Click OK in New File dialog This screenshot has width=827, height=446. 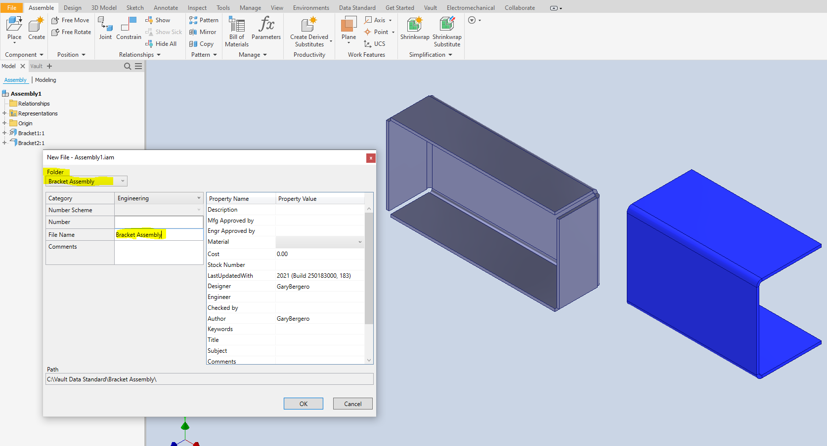point(304,404)
